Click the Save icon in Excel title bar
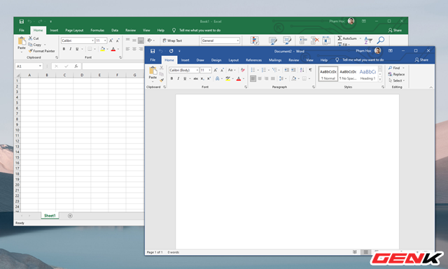448x269 pixels. (22, 22)
